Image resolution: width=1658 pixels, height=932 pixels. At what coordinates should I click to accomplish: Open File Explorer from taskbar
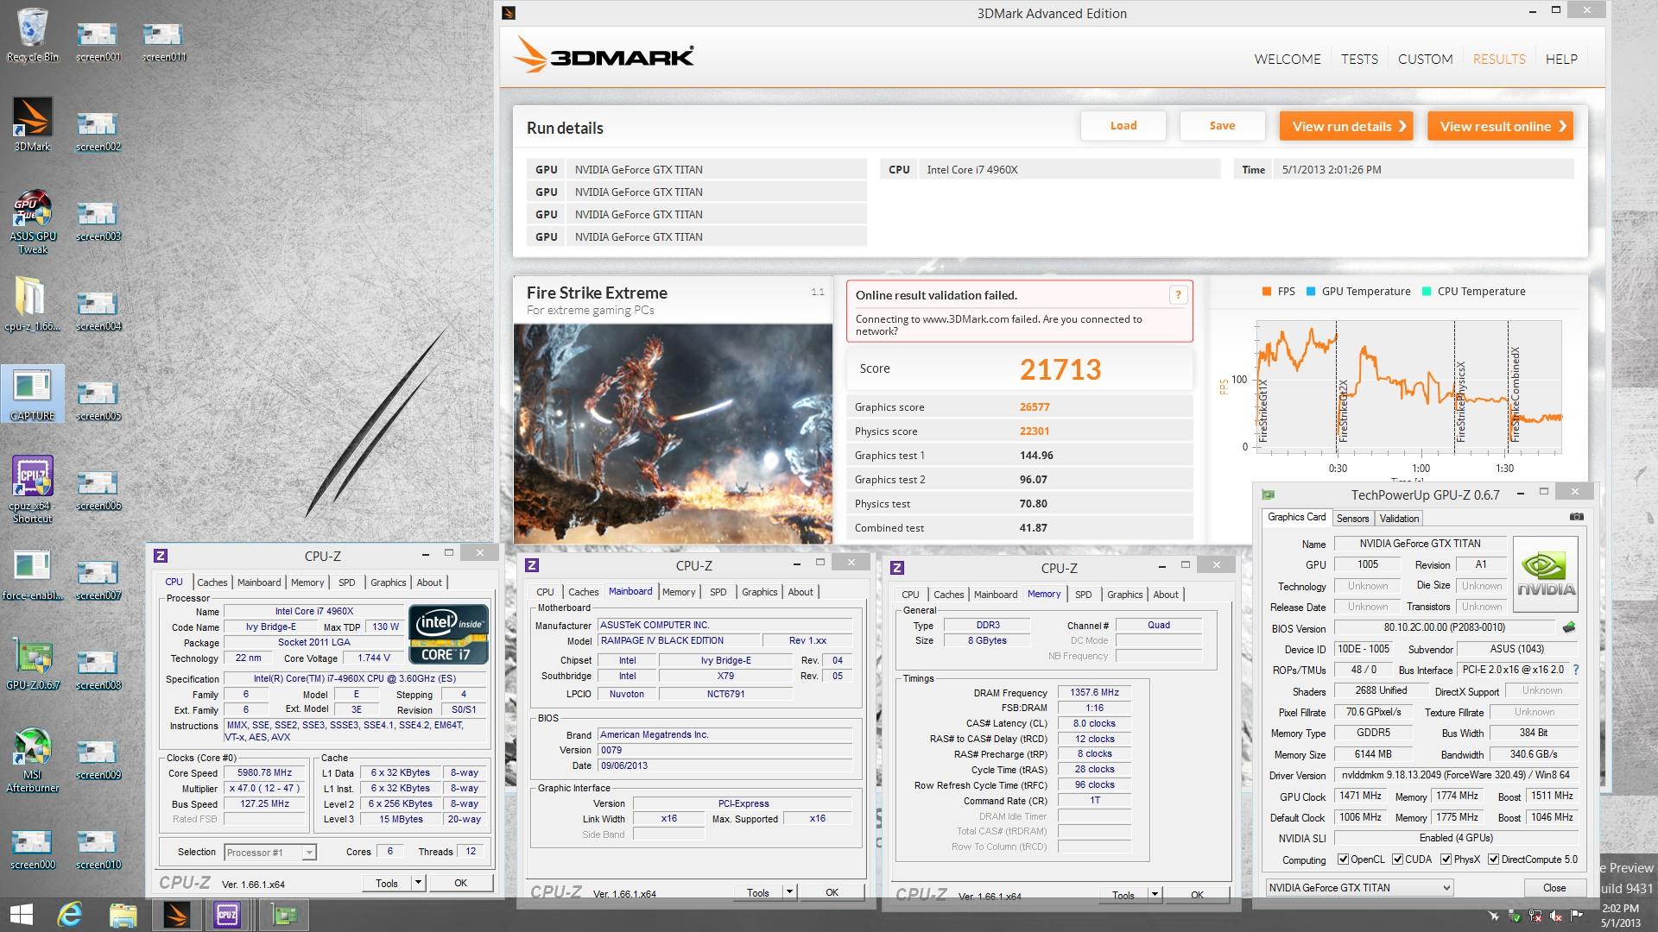pyautogui.click(x=123, y=914)
